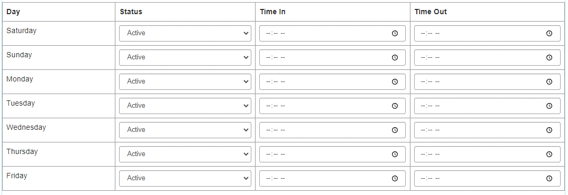Click Friday Time In clock icon
Viewport: 568px width, 195px height.
[395, 178]
